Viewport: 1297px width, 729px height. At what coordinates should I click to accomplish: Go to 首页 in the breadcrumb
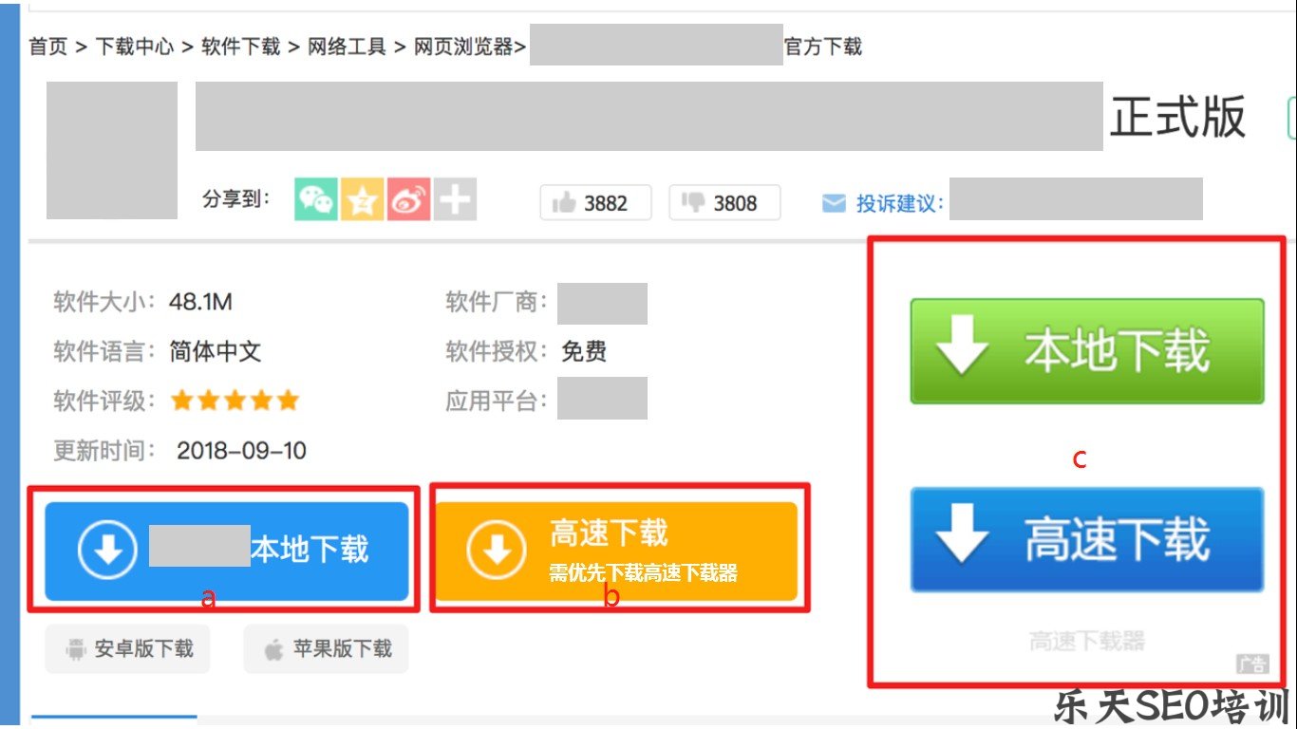(x=48, y=47)
